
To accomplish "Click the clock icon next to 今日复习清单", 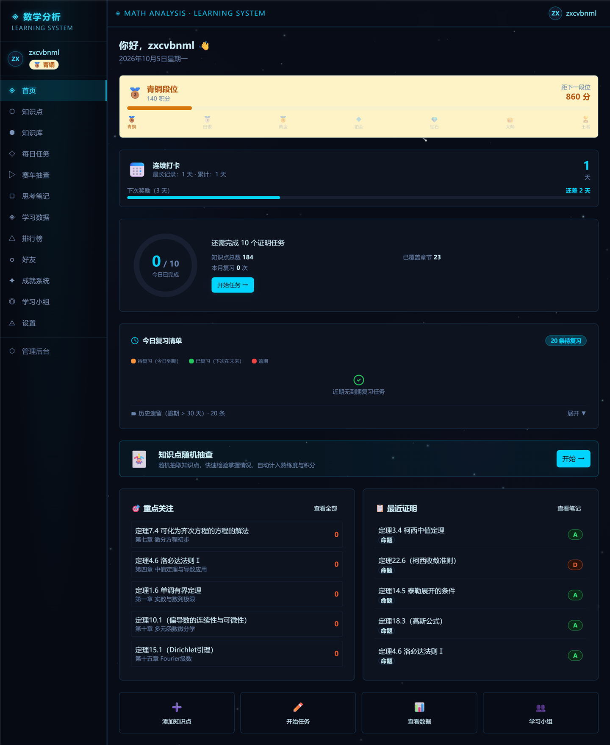I will [135, 340].
